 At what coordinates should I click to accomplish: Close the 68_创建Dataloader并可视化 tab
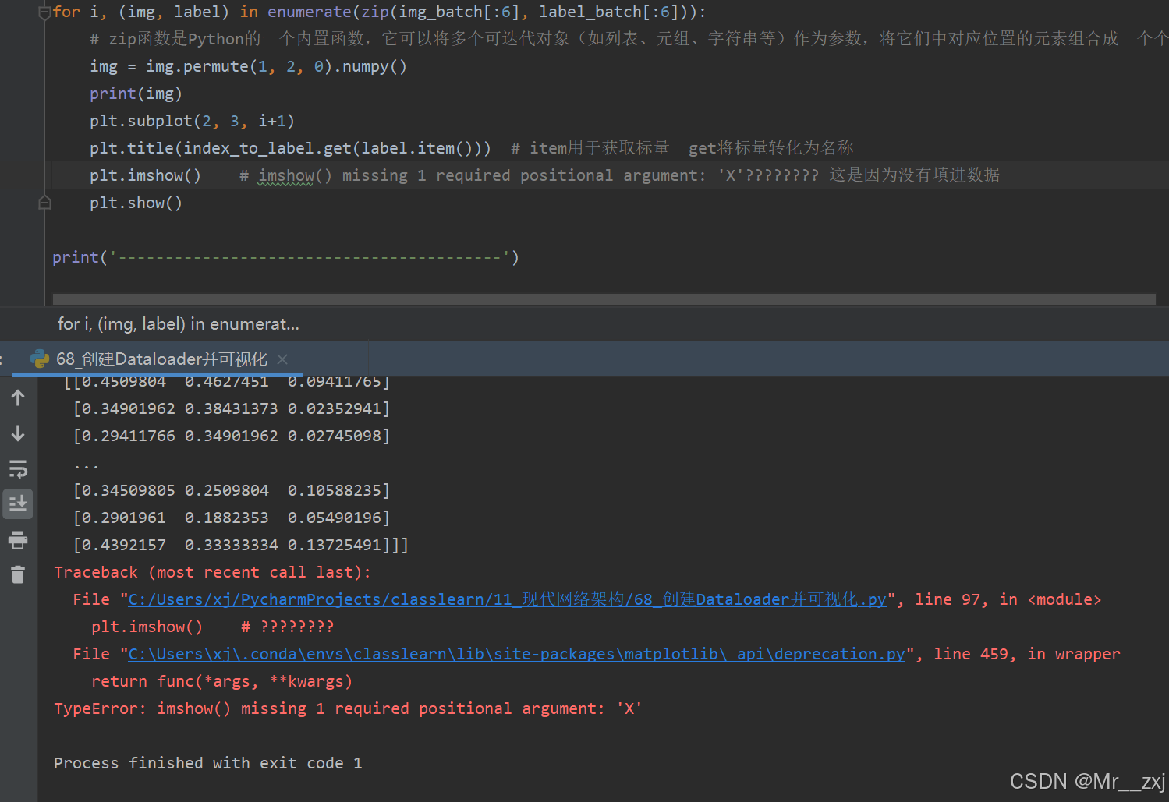point(282,359)
